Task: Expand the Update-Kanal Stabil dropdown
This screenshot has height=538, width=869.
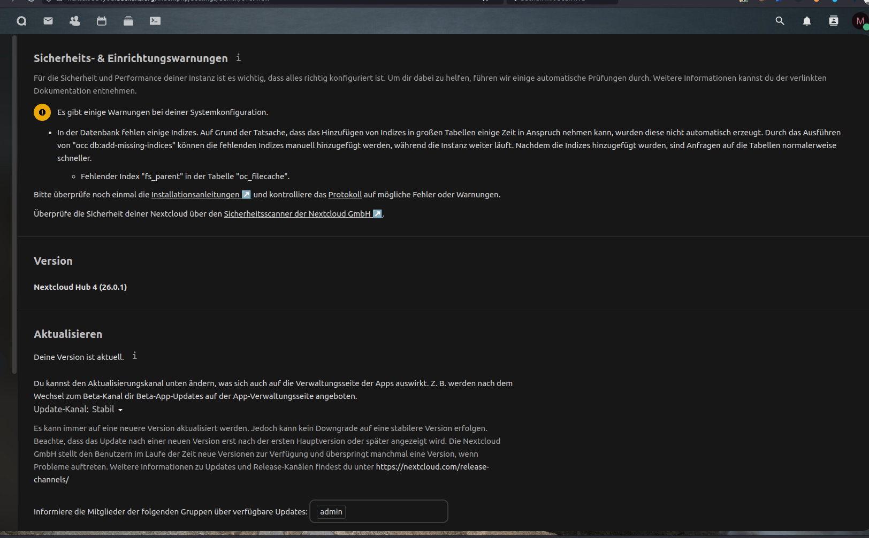Action: [x=107, y=409]
